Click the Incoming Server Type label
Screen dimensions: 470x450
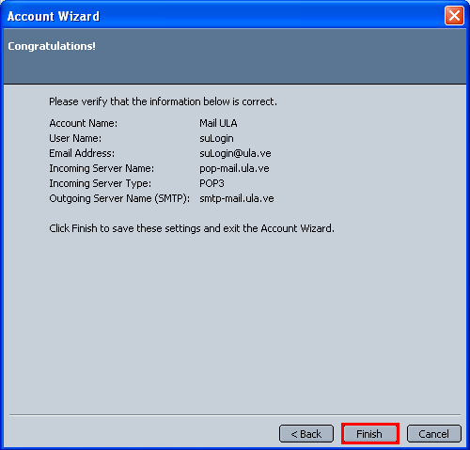point(100,183)
